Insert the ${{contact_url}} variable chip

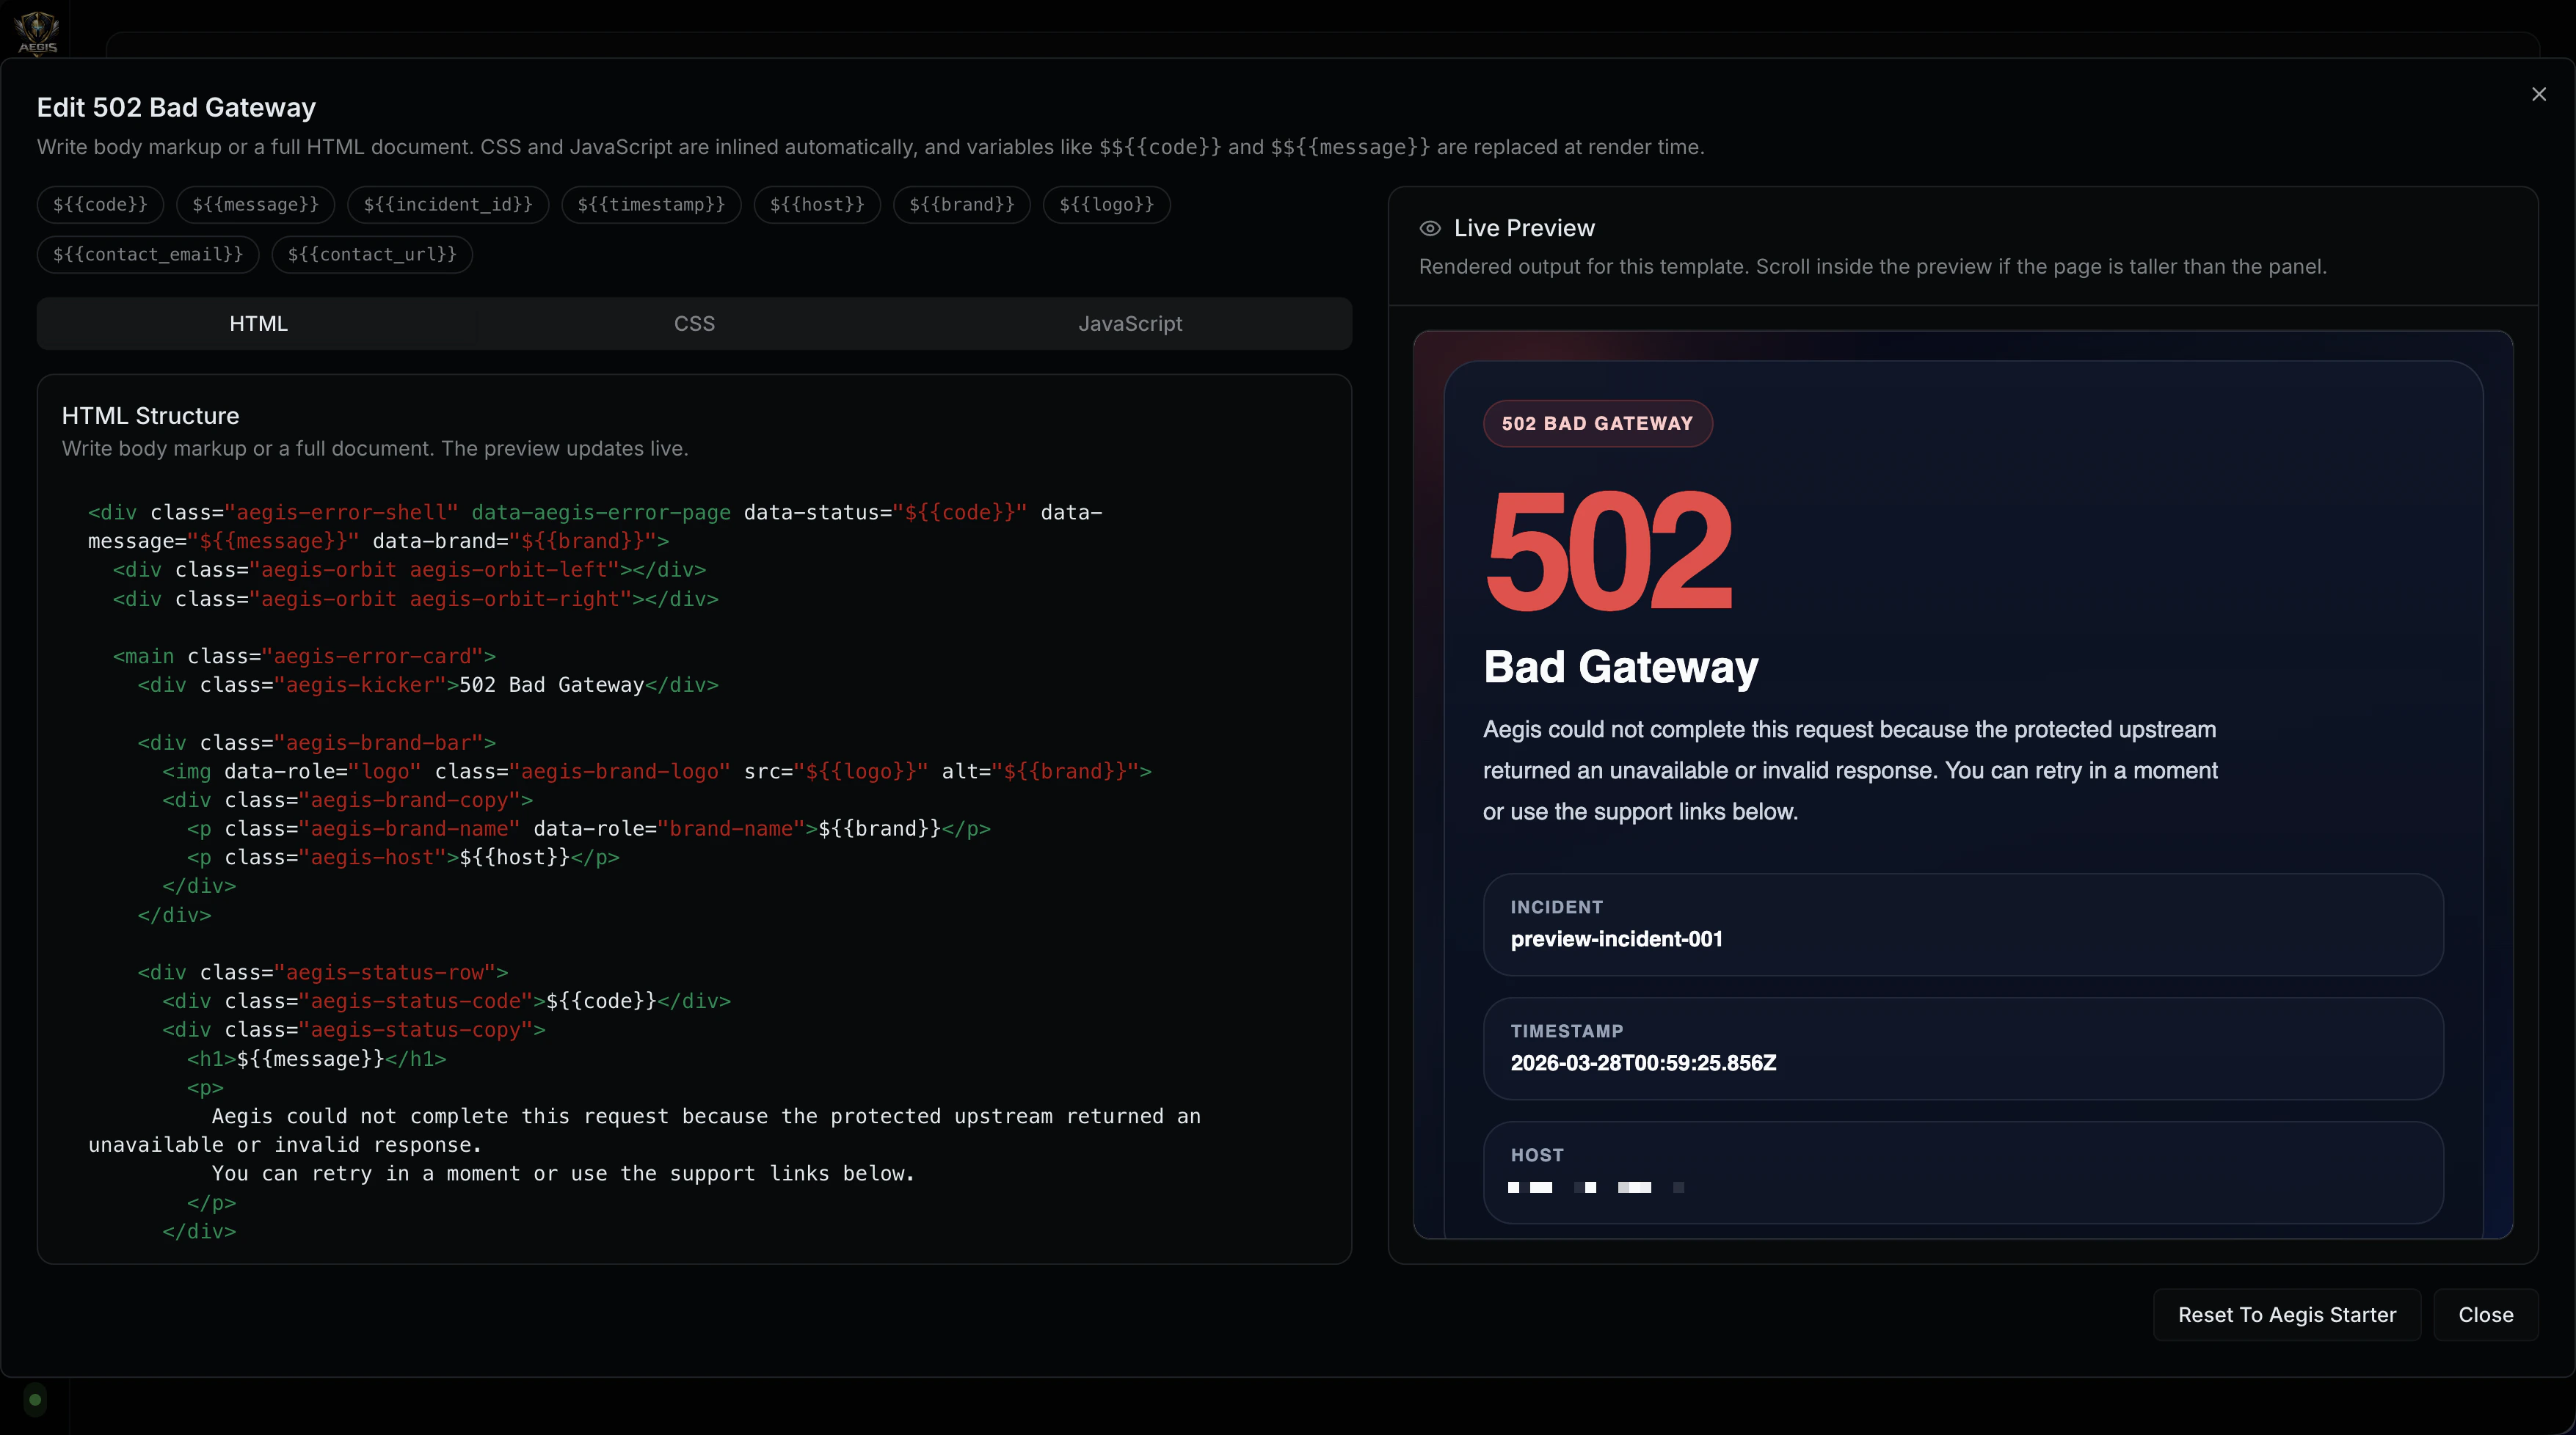coord(371,255)
